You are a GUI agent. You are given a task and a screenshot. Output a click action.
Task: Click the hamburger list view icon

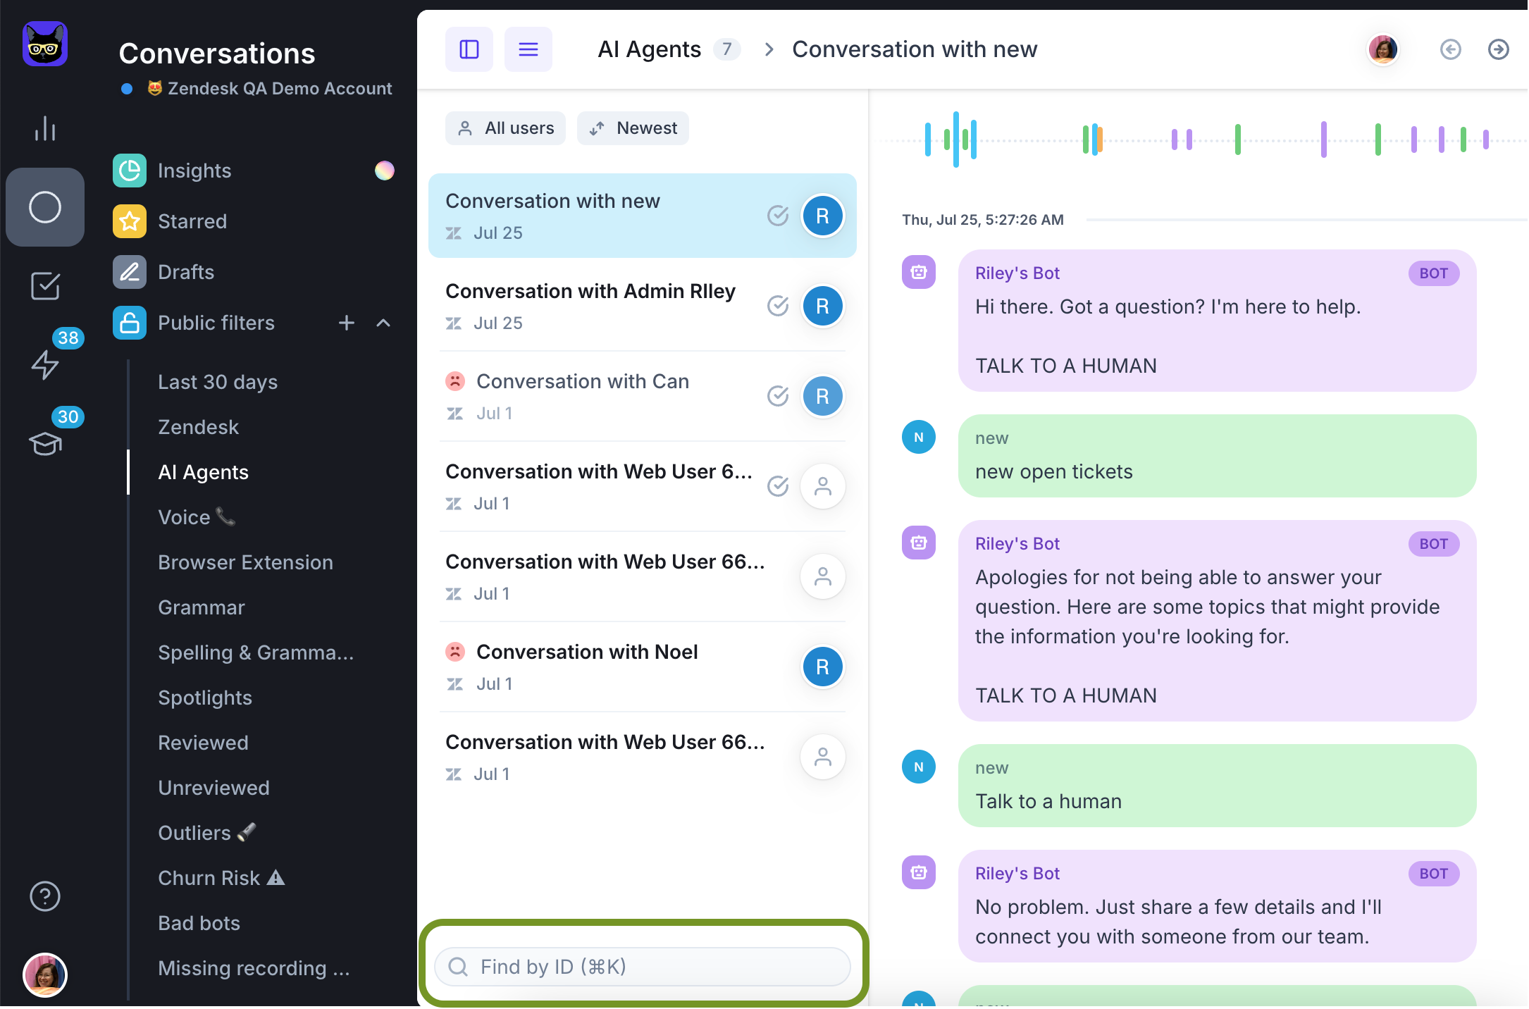click(528, 49)
